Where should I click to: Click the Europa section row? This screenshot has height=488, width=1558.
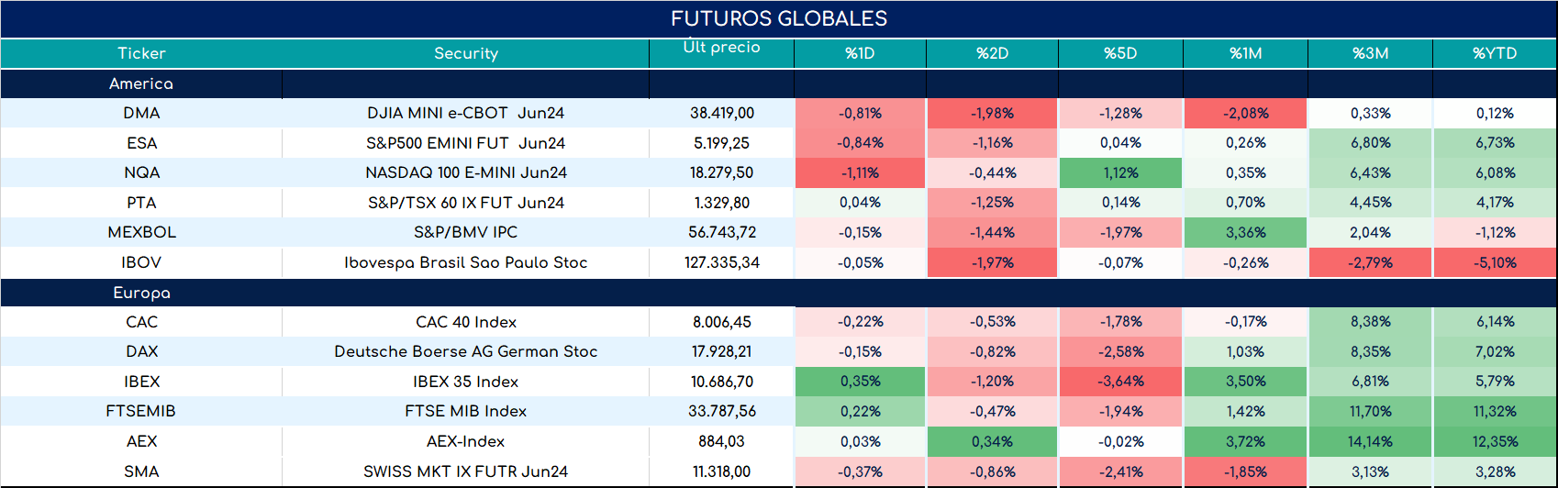779,294
